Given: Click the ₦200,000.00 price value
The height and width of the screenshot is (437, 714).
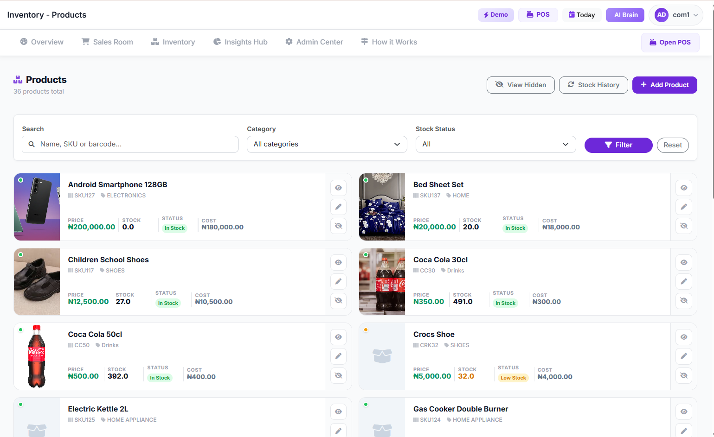Looking at the screenshot, I should [91, 227].
